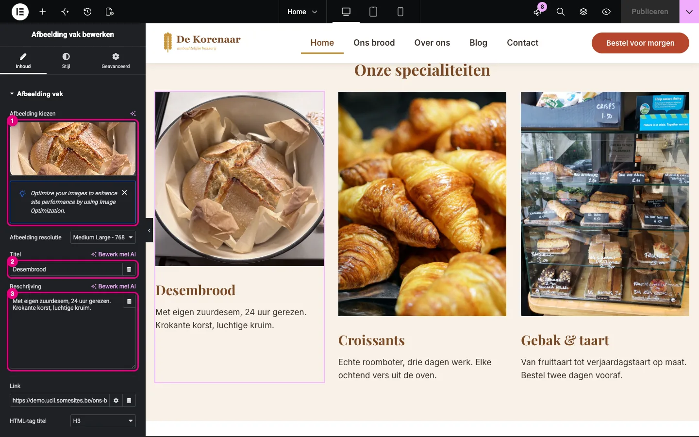
Task: Open the Afbeelding resolutie dropdown
Action: pos(103,237)
